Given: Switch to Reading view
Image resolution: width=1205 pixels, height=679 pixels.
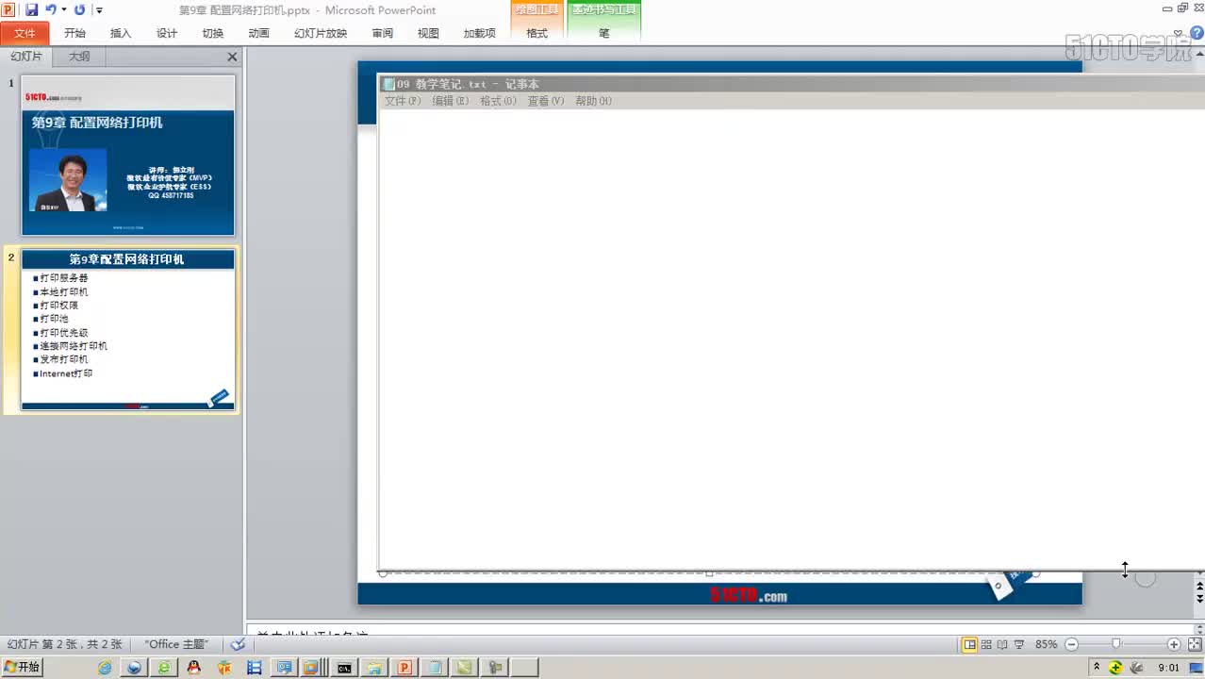Looking at the screenshot, I should pos(1002,644).
